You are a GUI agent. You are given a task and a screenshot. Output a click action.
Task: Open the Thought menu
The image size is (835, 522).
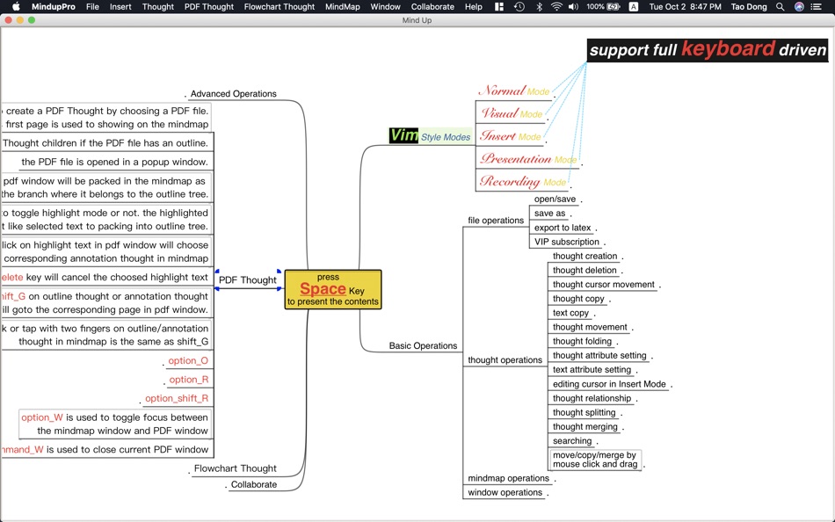pyautogui.click(x=157, y=7)
